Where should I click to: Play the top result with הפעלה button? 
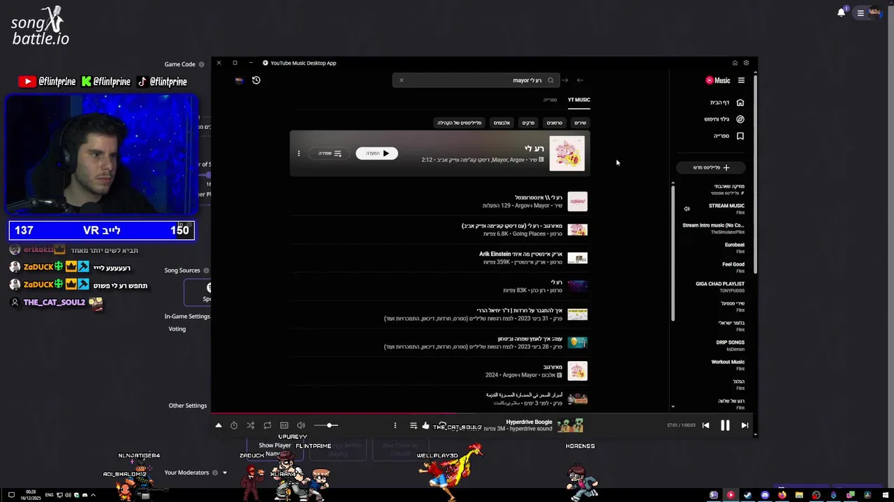377,153
